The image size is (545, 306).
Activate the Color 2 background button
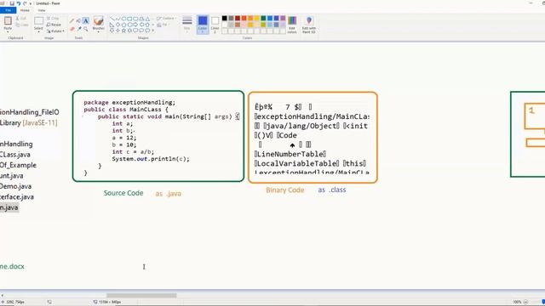[x=215, y=25]
